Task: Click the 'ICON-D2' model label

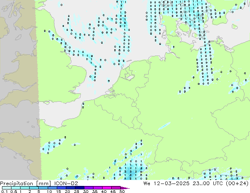Action: coord(66,183)
